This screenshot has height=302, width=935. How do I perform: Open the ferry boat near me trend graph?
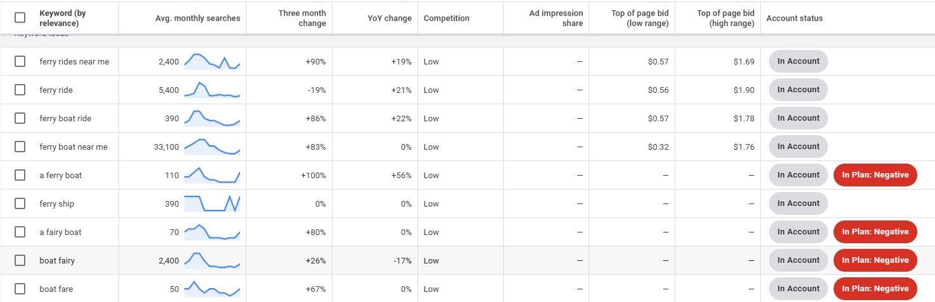[x=212, y=147]
